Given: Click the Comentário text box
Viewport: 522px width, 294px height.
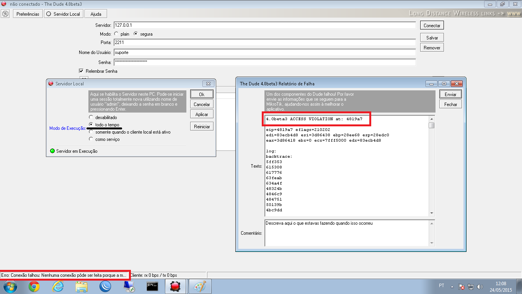Looking at the screenshot, I should (347, 233).
